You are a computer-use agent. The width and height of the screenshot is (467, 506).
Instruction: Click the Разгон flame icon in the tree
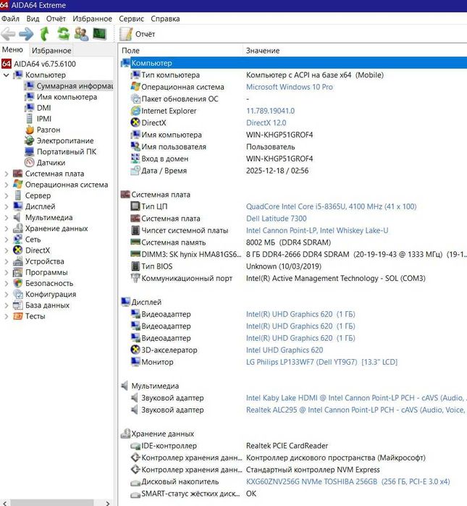[30, 130]
